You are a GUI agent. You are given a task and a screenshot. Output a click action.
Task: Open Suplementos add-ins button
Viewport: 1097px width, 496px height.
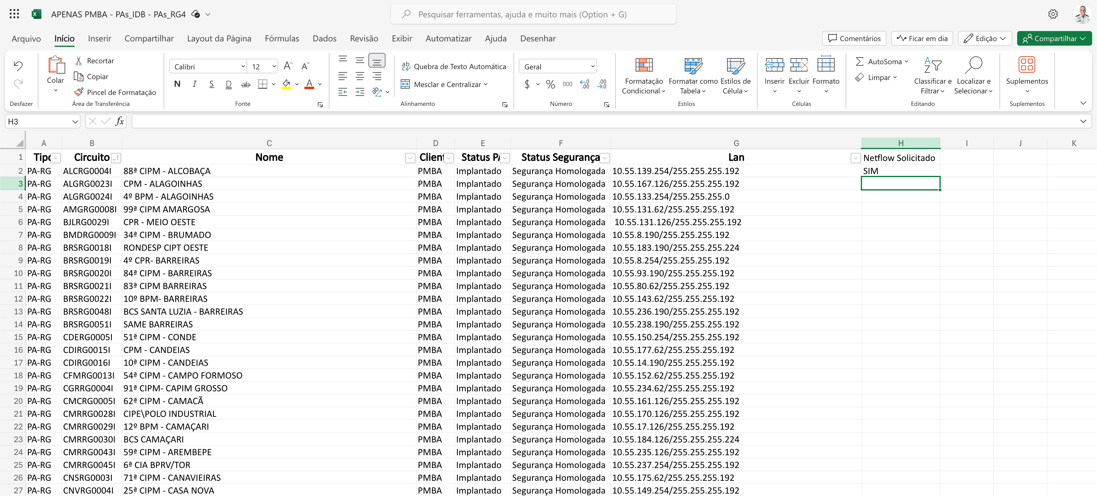(1027, 75)
